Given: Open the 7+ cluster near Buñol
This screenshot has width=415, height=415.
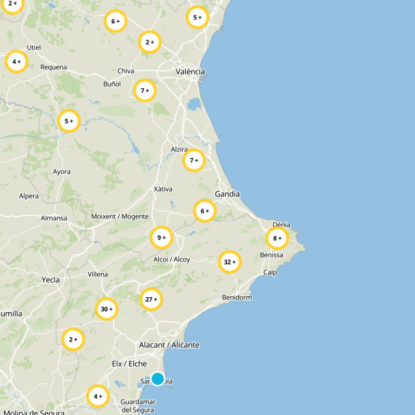Looking at the screenshot, I should [x=145, y=90].
